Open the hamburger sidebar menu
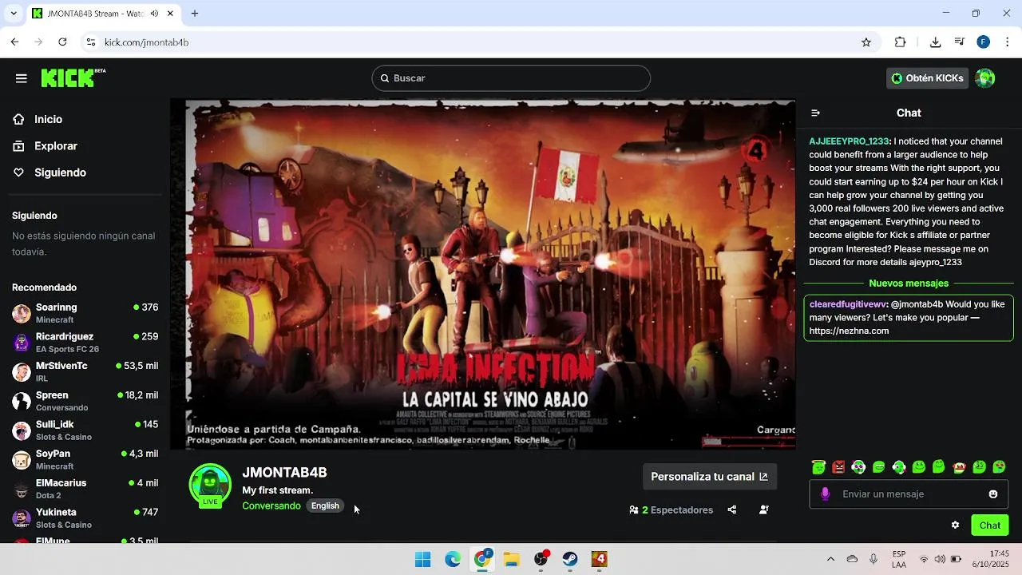Screen dimensions: 1022x575 pos(22,78)
